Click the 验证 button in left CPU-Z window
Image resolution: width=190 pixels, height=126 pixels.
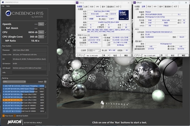tap(115, 55)
